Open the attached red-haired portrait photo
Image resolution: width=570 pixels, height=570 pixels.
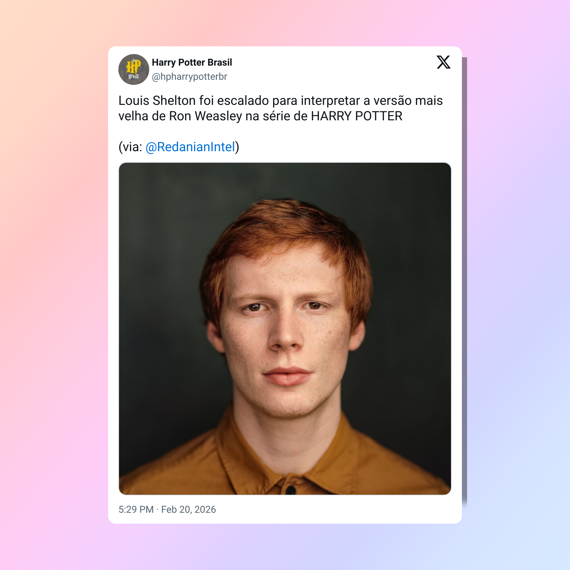285,329
